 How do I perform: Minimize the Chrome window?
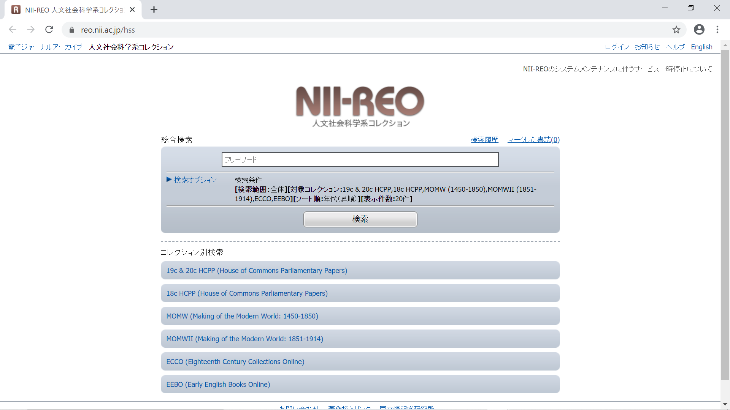pyautogui.click(x=665, y=8)
